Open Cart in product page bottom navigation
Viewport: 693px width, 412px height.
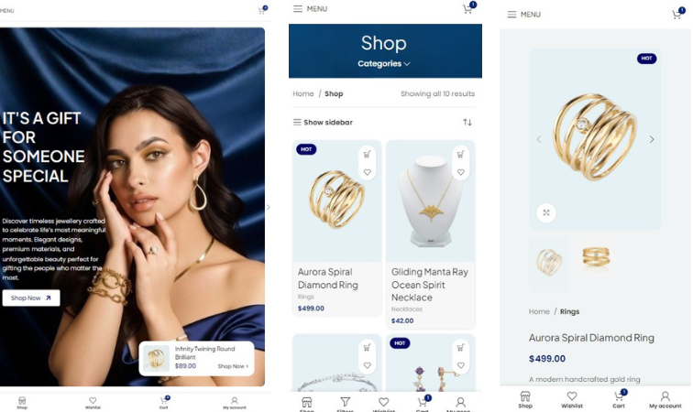click(x=619, y=399)
